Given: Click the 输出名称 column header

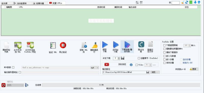Looking at the screenshot, I should tap(156, 7).
